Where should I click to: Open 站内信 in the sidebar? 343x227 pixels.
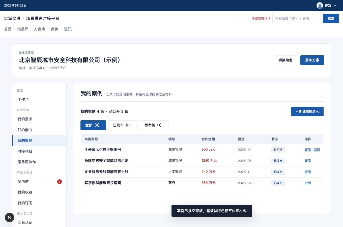pos(39,182)
